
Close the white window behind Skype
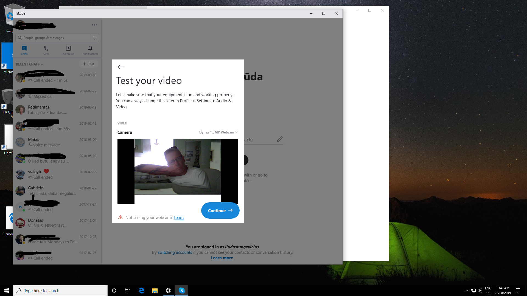pyautogui.click(x=382, y=10)
